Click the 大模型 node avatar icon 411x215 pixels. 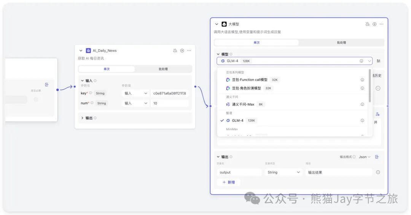(224, 24)
